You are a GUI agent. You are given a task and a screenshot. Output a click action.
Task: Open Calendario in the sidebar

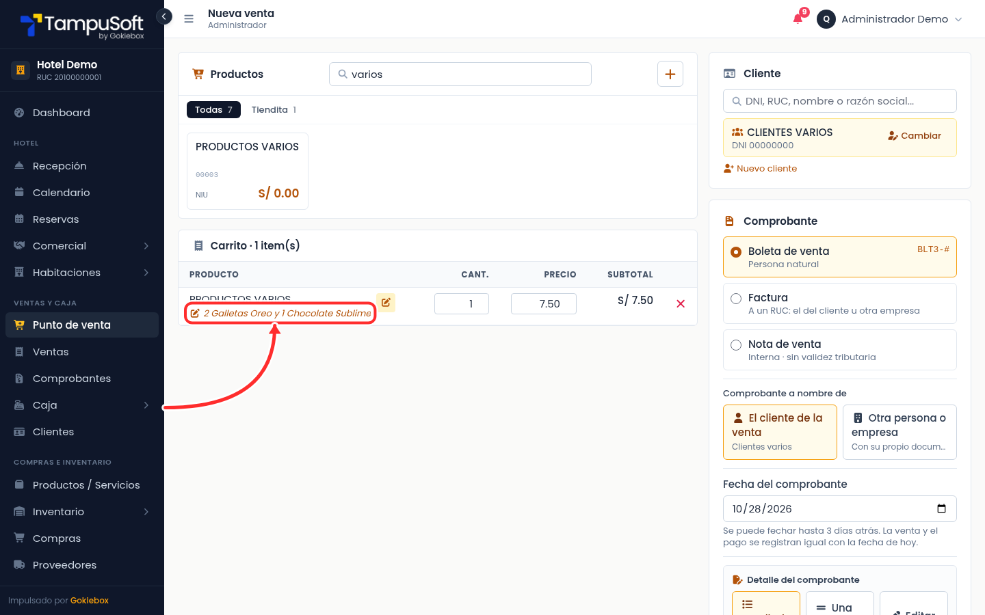point(82,193)
